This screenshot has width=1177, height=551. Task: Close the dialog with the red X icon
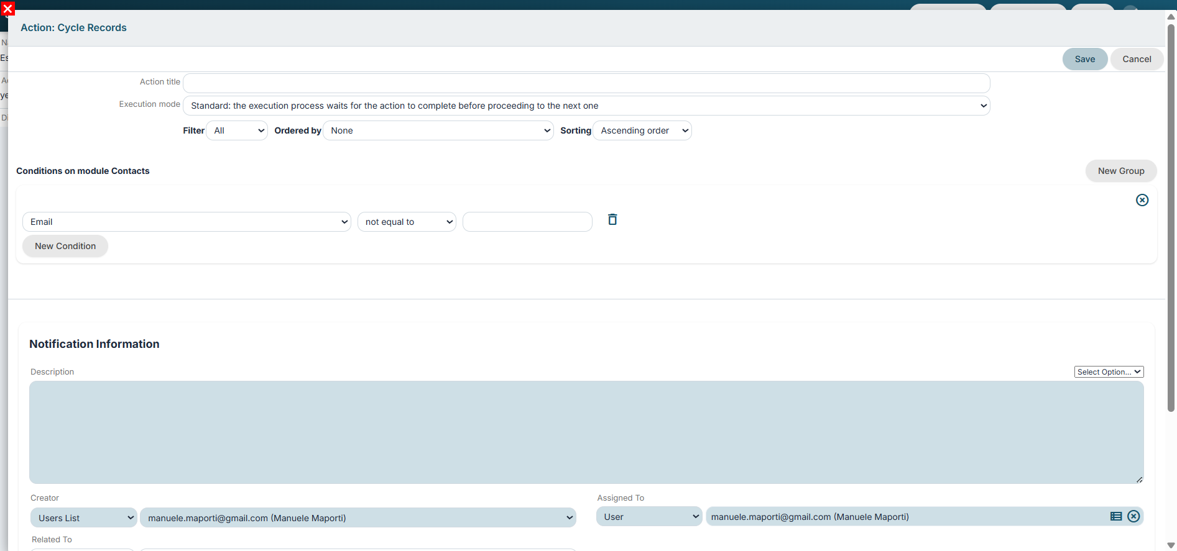8,9
